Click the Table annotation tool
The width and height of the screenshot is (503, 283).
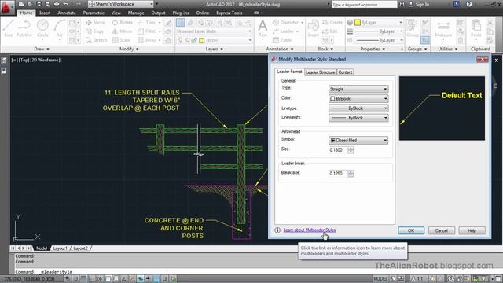282,40
